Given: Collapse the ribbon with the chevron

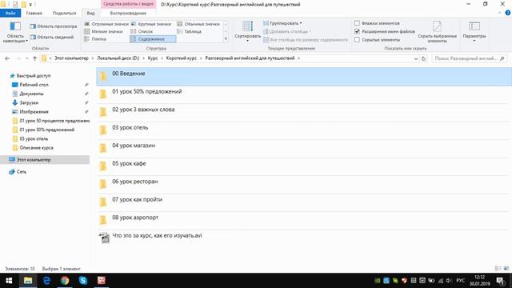Looking at the screenshot, I should pos(499,13).
